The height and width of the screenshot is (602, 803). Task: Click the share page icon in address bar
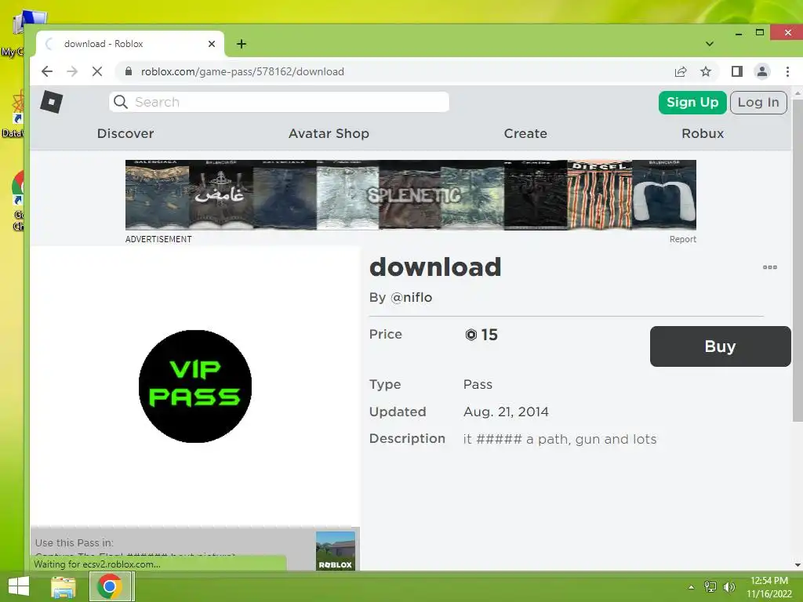pyautogui.click(x=681, y=71)
